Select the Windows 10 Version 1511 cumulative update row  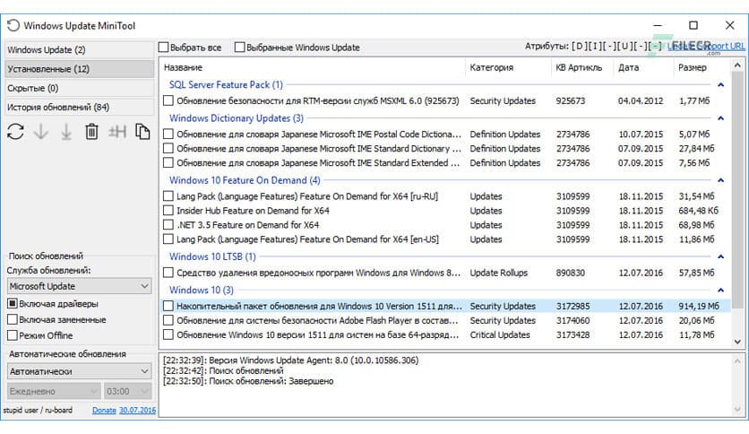point(445,306)
